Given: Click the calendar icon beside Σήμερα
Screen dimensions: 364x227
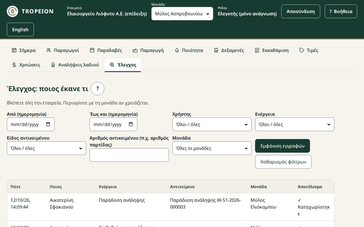Looking at the screenshot, I should (x=14, y=50).
